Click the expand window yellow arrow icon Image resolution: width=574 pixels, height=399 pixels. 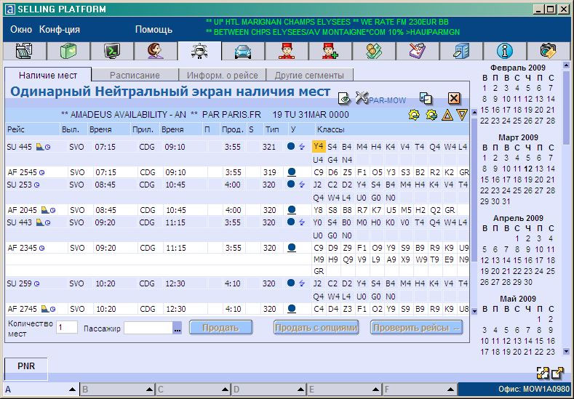(542, 373)
